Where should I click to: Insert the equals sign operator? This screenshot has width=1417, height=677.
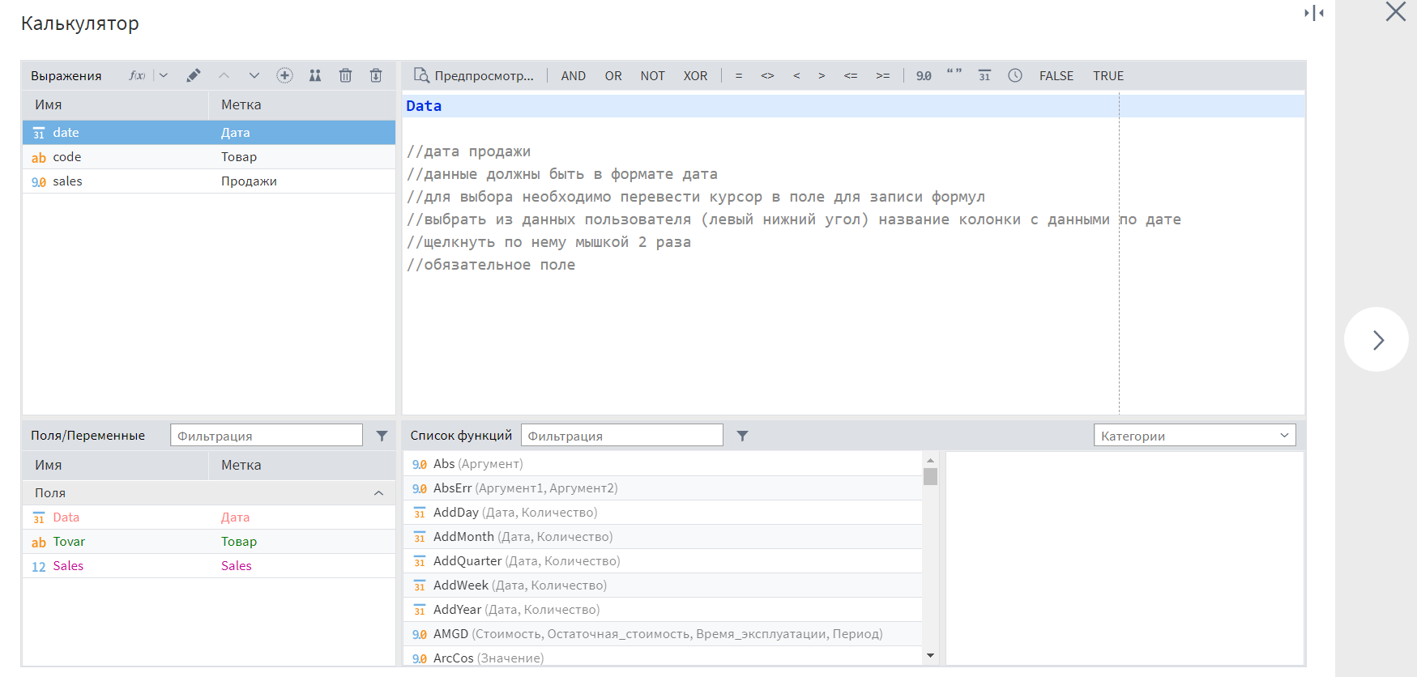coord(739,75)
